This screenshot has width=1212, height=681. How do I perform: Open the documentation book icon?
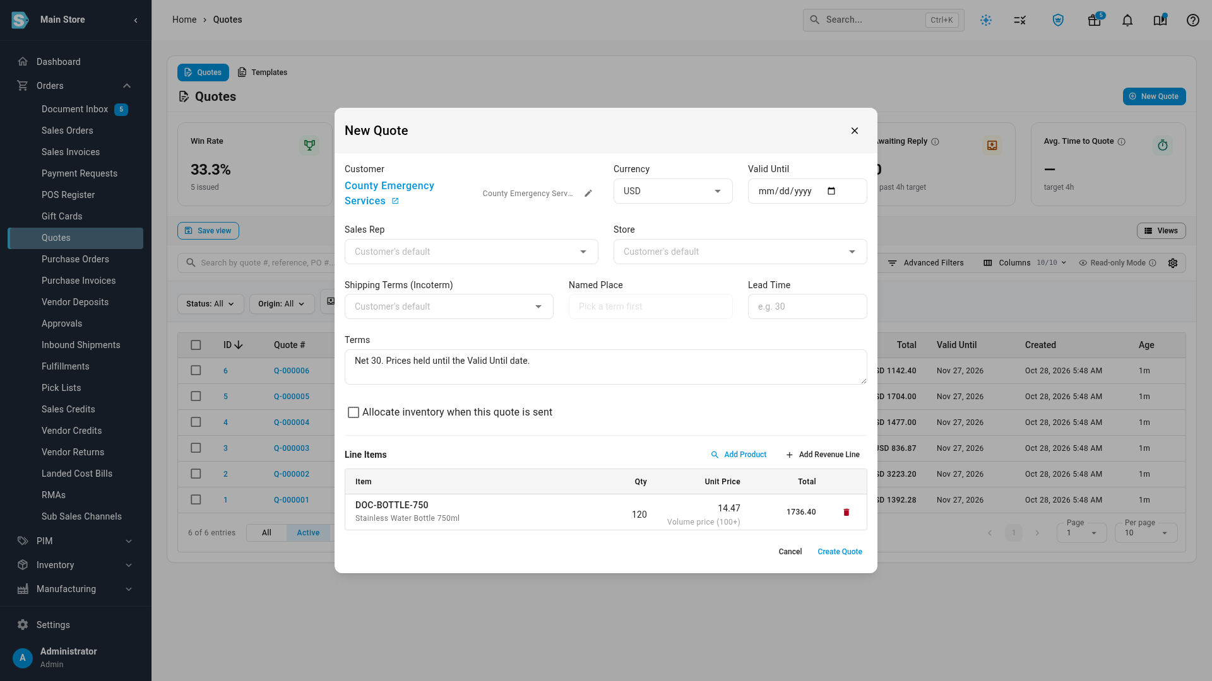point(1160,20)
